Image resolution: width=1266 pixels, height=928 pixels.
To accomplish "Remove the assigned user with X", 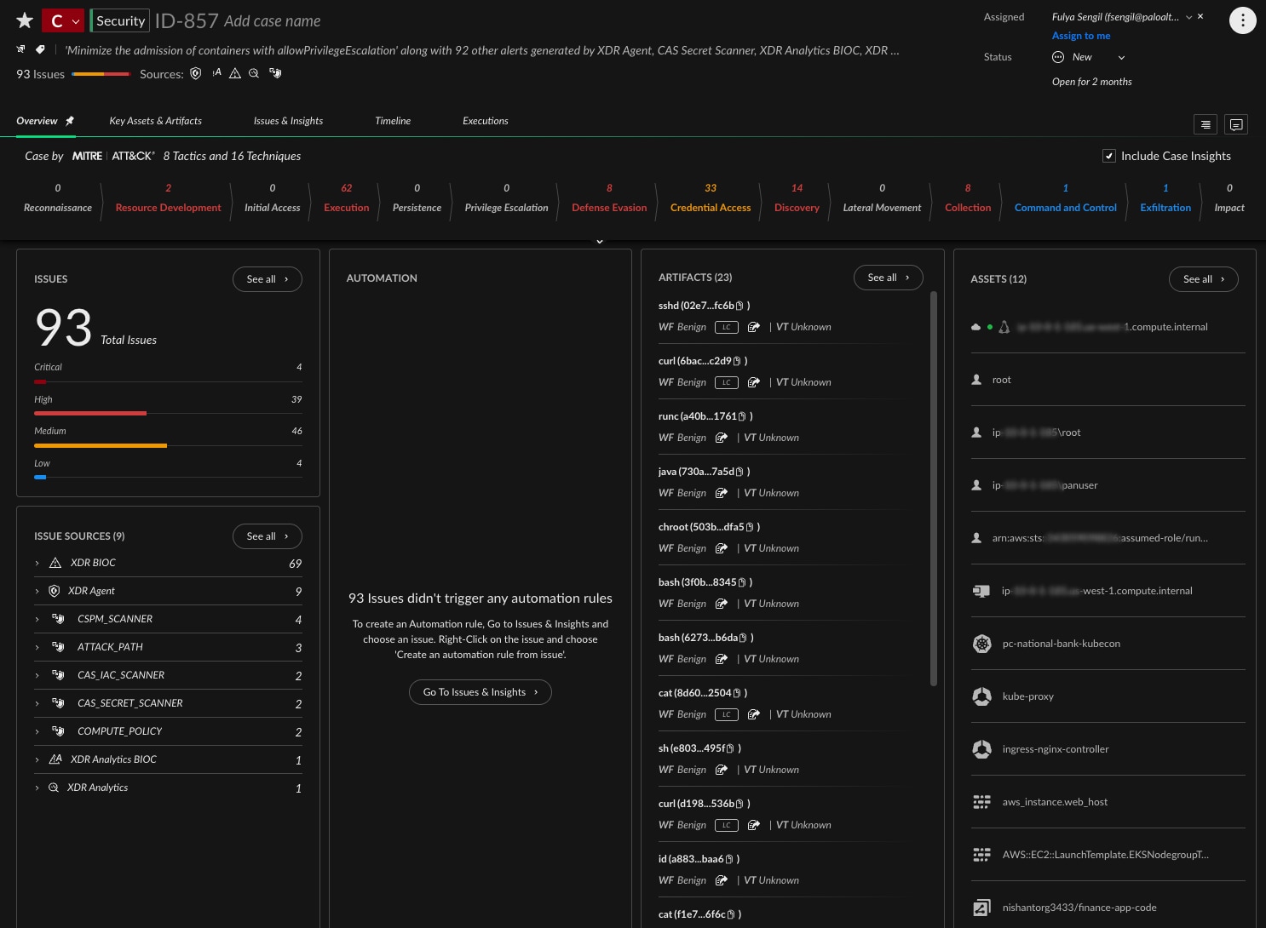I will (1200, 16).
